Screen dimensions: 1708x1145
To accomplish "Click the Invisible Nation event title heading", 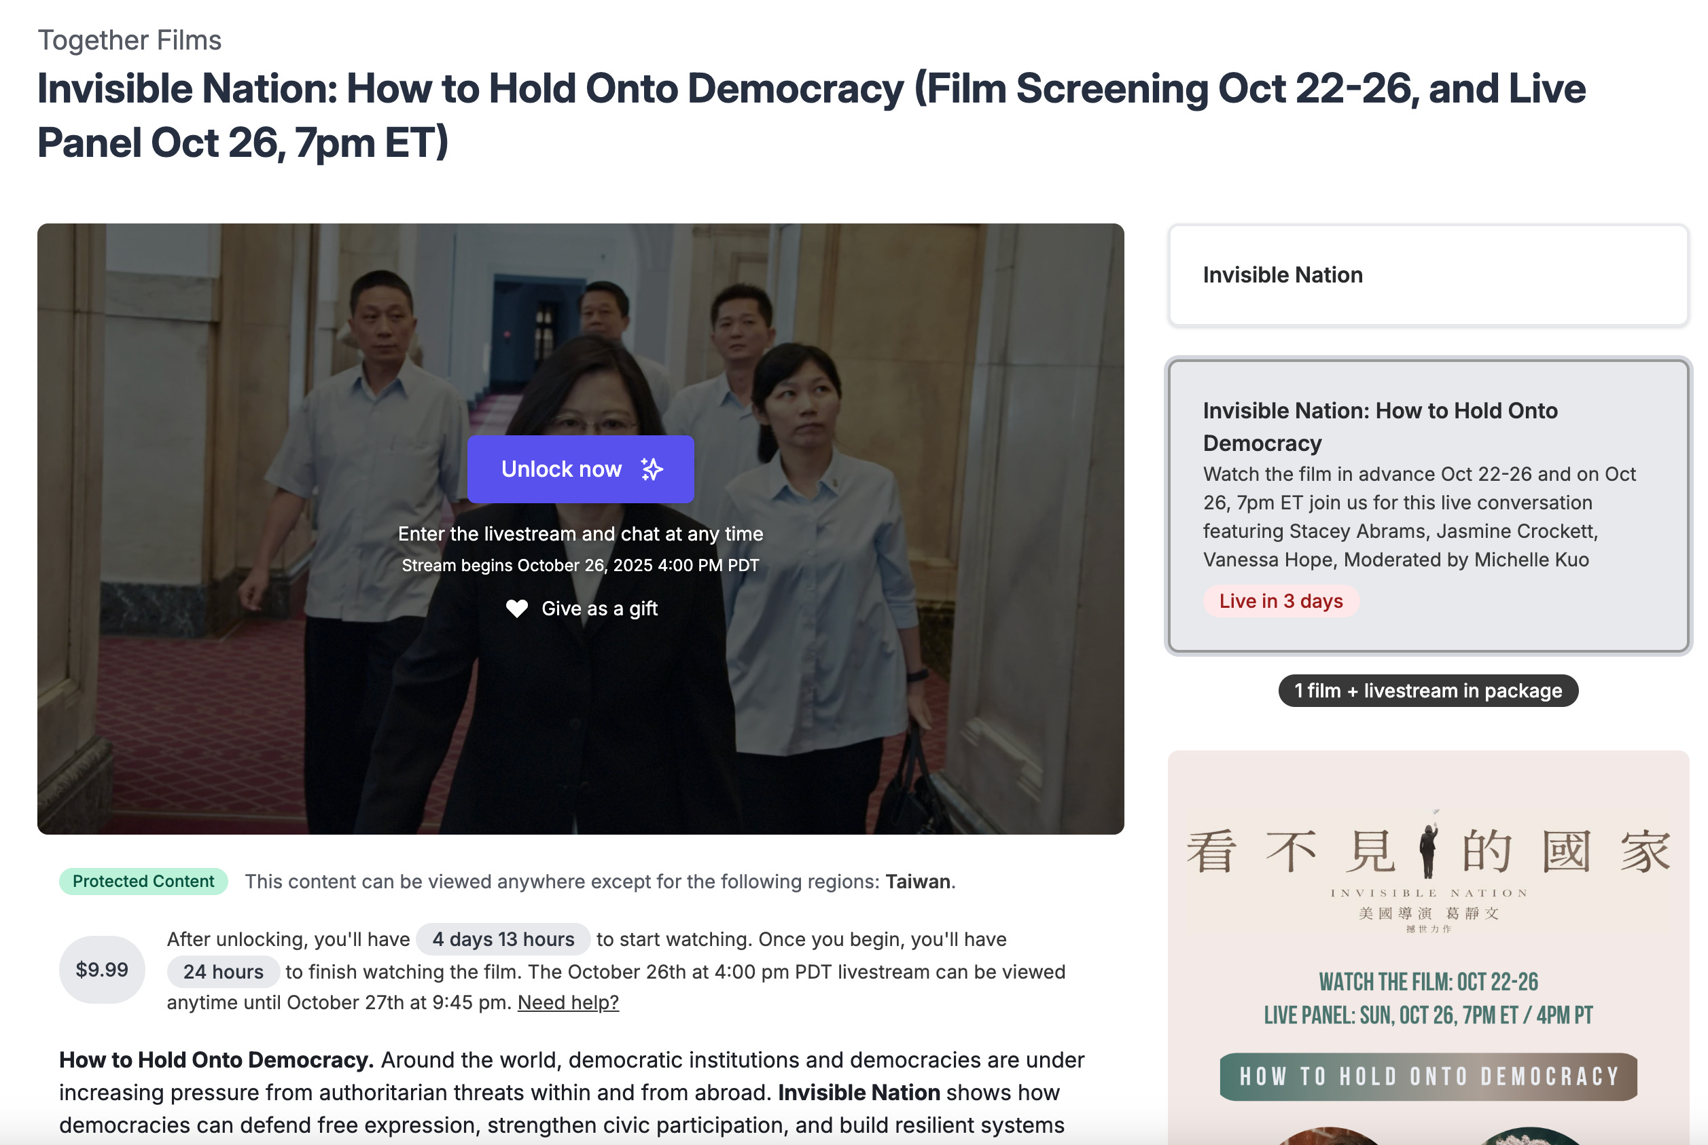I will (x=811, y=115).
